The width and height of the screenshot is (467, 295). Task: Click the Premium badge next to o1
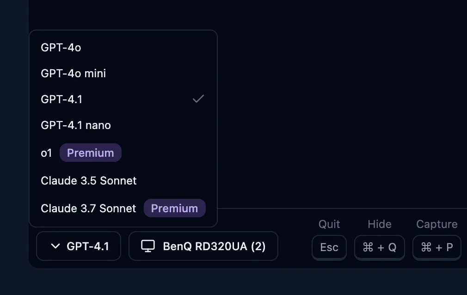90,153
